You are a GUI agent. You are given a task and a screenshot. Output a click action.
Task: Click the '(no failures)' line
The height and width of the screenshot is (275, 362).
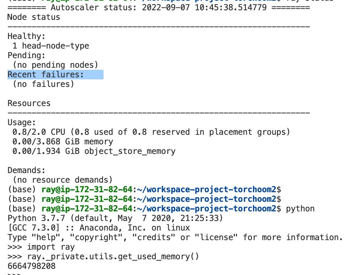pos(44,84)
